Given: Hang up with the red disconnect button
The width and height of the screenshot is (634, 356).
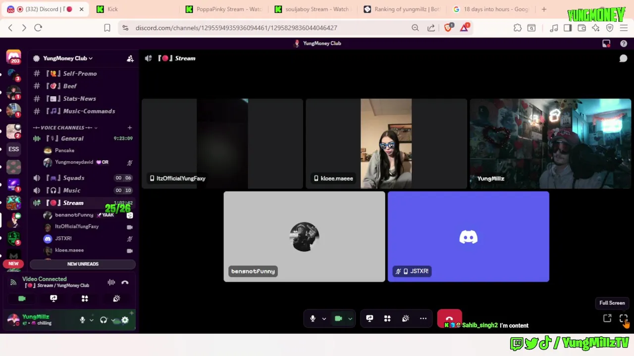Looking at the screenshot, I should point(449,318).
